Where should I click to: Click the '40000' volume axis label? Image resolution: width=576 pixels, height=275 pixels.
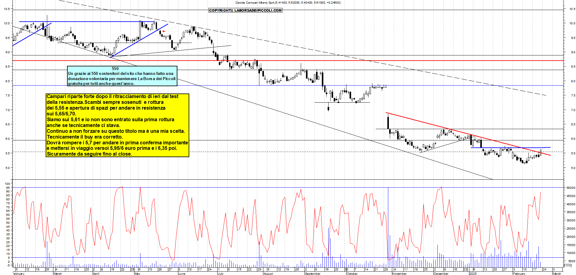[571, 204]
